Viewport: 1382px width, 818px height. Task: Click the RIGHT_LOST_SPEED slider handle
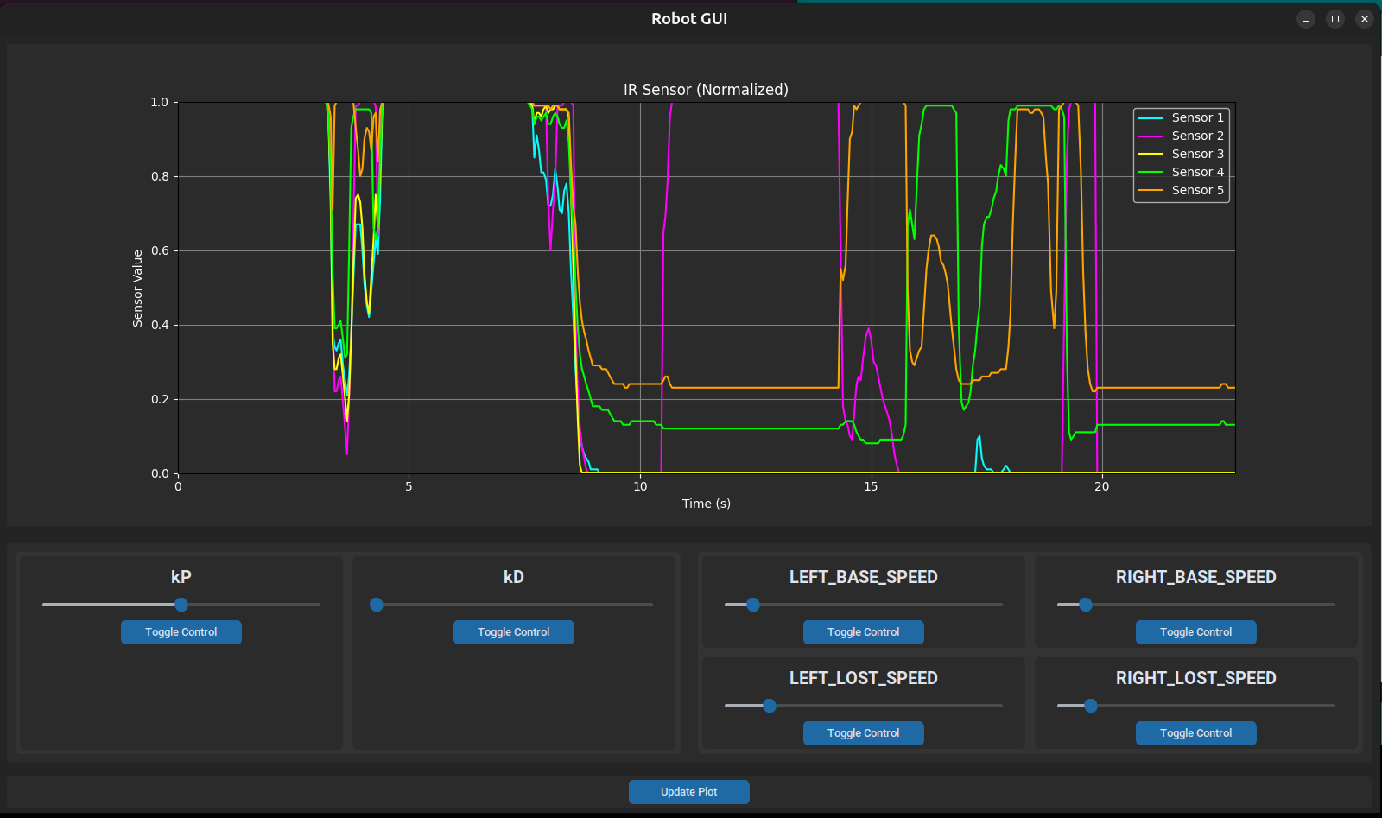point(1091,706)
